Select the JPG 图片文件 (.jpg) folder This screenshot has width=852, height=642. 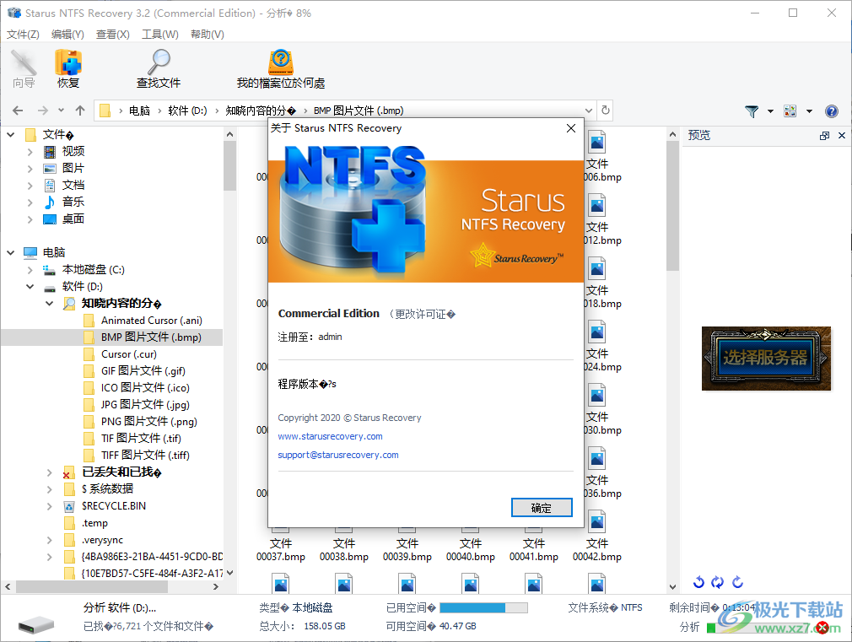[x=137, y=404]
